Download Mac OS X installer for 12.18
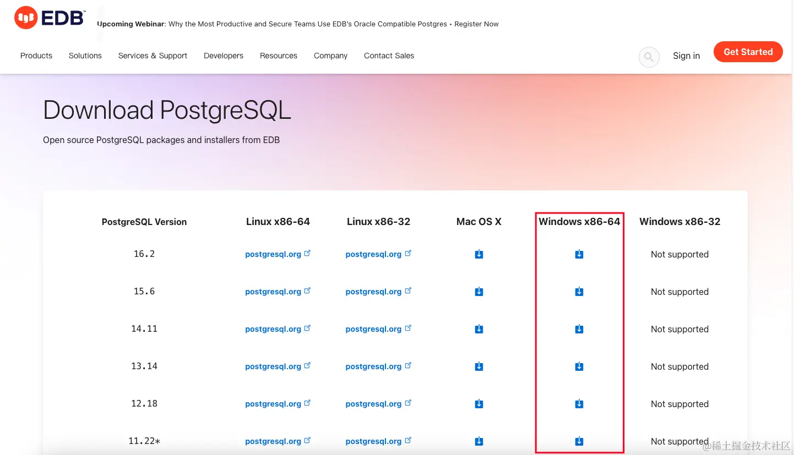 [479, 404]
